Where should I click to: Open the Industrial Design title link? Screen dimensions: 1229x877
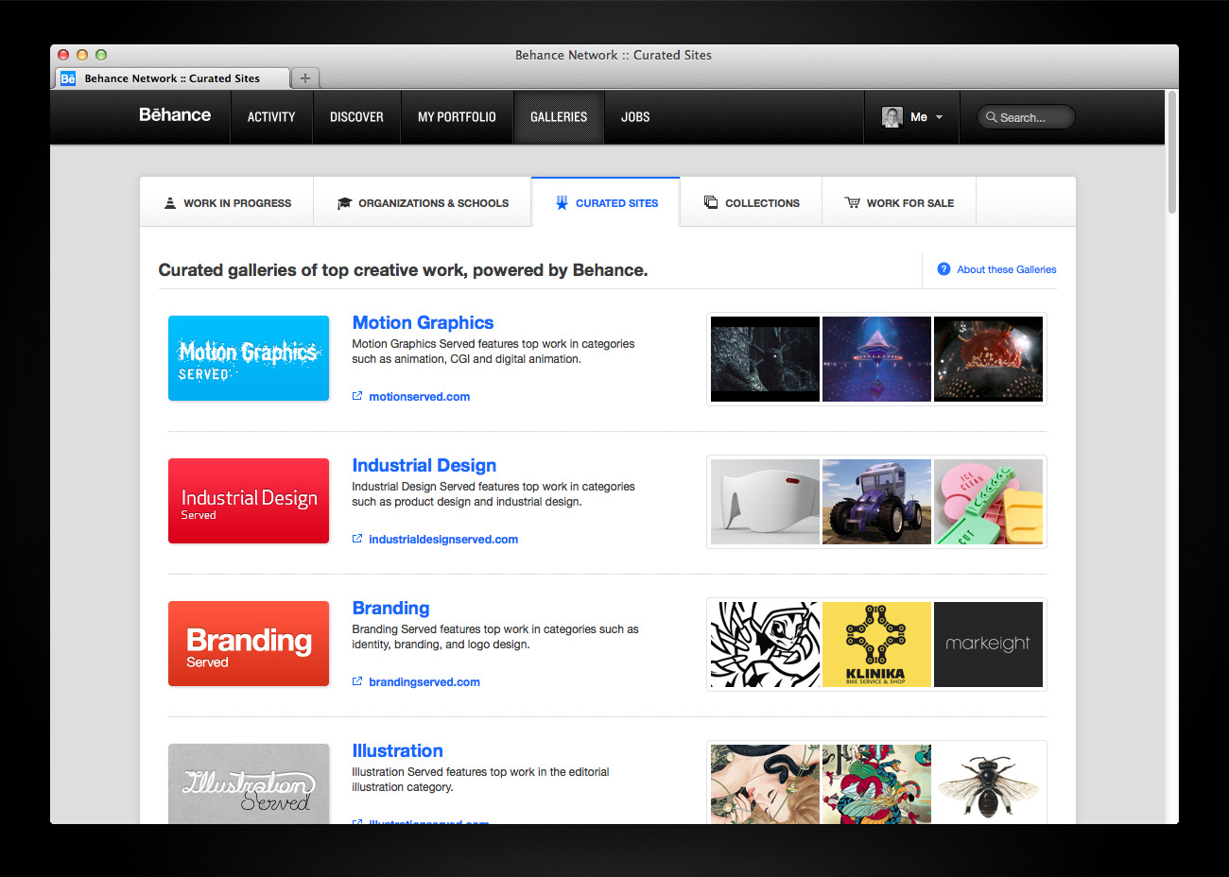pos(424,465)
